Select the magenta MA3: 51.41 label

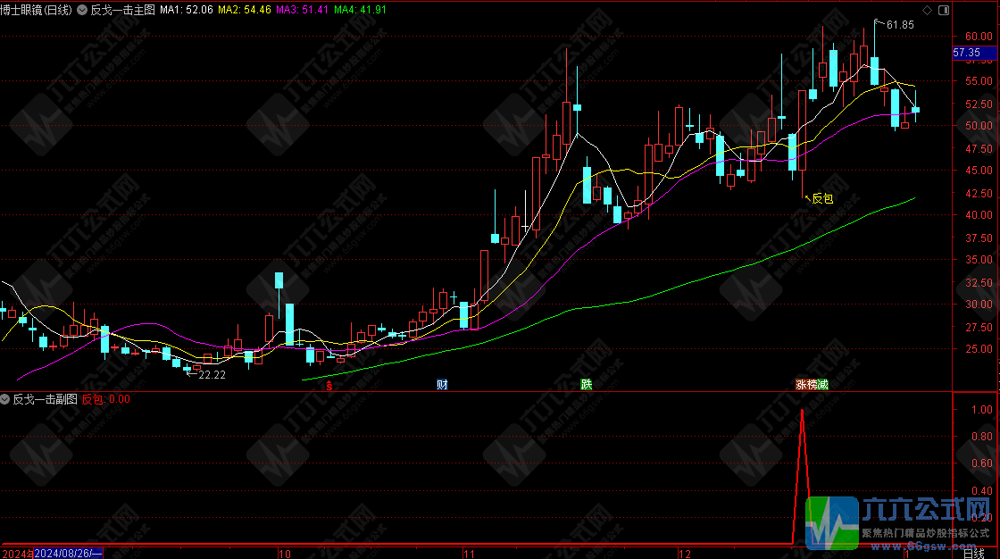(x=303, y=10)
